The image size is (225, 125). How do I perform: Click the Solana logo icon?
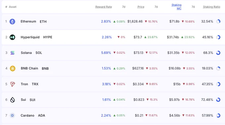coord(13,53)
